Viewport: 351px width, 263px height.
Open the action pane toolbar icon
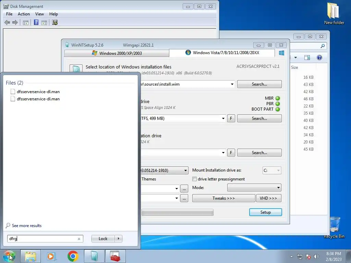pyautogui.click(x=44, y=22)
